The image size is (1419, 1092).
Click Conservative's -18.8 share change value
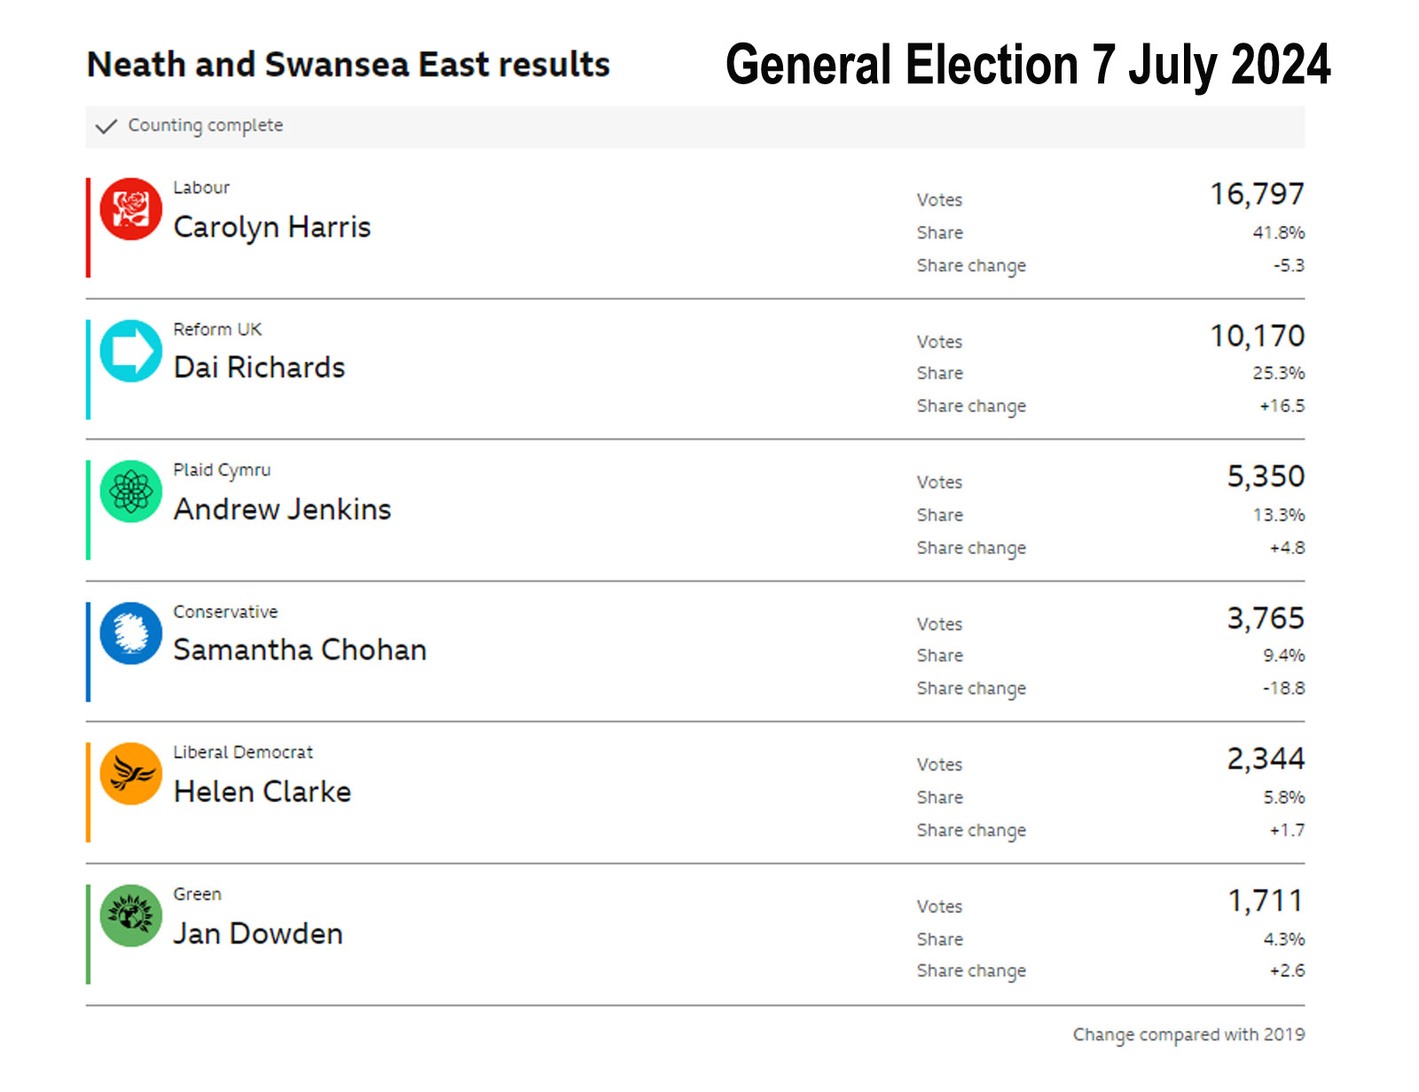coord(1284,688)
